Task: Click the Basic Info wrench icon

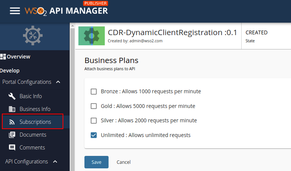Action: click(12, 96)
